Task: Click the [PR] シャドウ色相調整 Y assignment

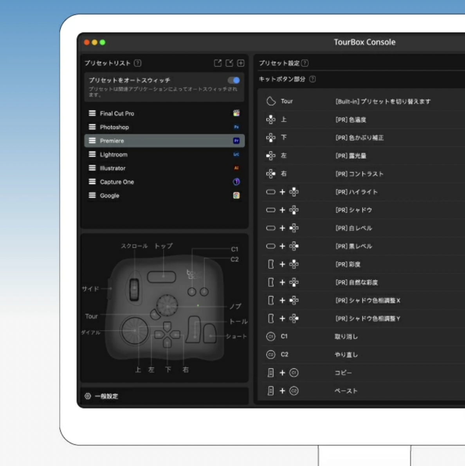Action: (x=368, y=318)
